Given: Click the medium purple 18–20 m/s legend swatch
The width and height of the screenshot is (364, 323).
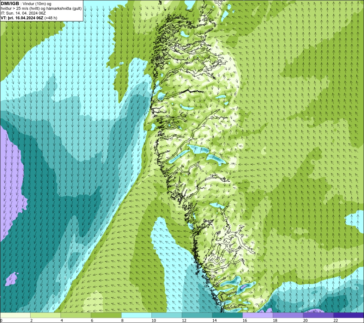Looking at the screenshot, I should (x=288, y=315).
